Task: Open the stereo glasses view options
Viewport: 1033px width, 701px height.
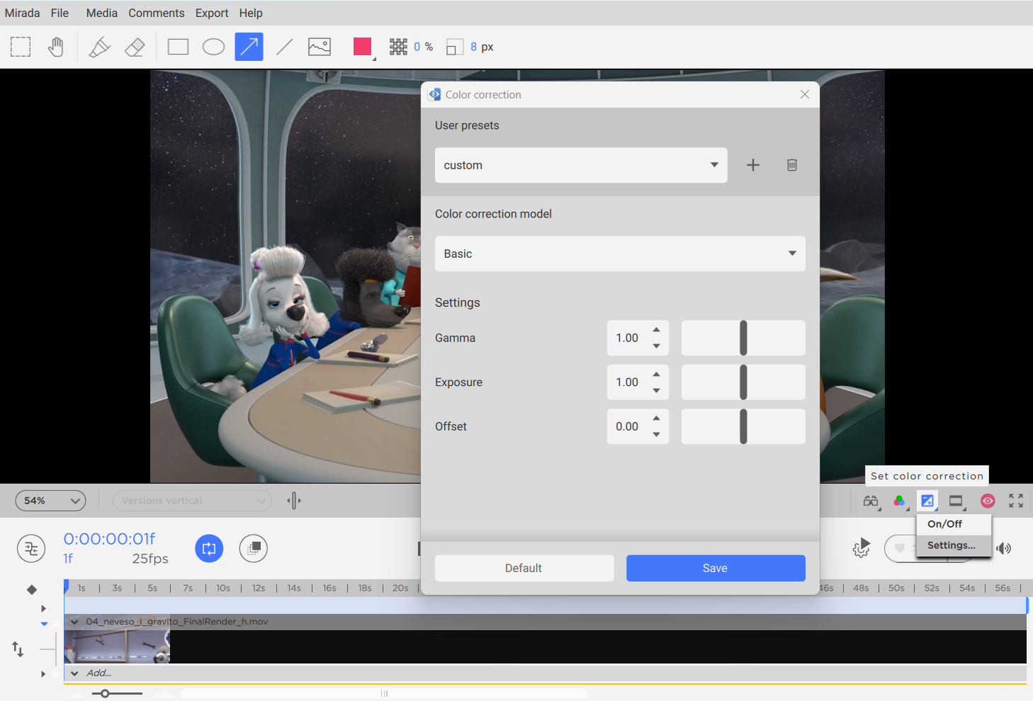Action: point(871,501)
